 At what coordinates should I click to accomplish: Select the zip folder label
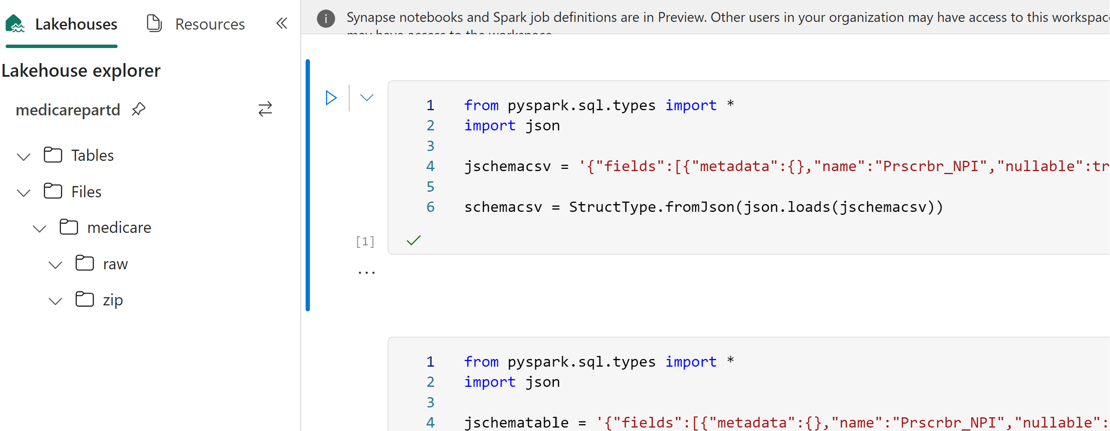point(113,300)
